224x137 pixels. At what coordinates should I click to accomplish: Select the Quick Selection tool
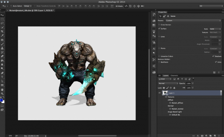point(2,27)
